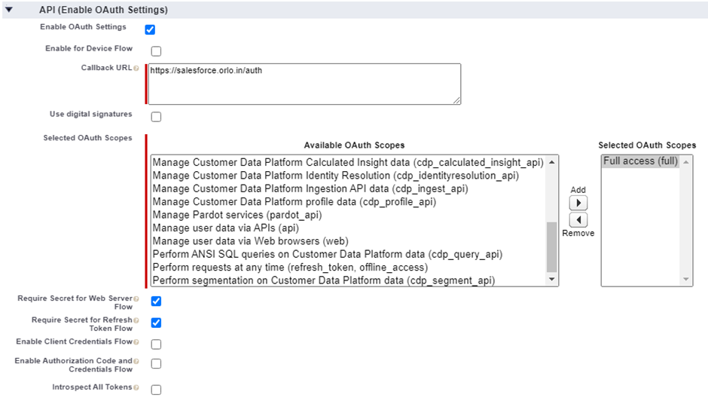Screen dimensions: 708x398
Task: Click help icon next to Enable Client Credentials Flow
Action: point(136,342)
